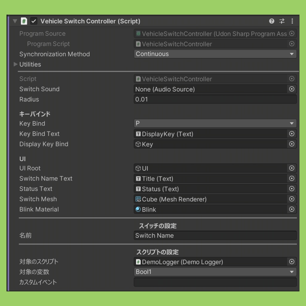Click the component presets slider icon
The height and width of the screenshot is (306, 306).
click(282, 21)
